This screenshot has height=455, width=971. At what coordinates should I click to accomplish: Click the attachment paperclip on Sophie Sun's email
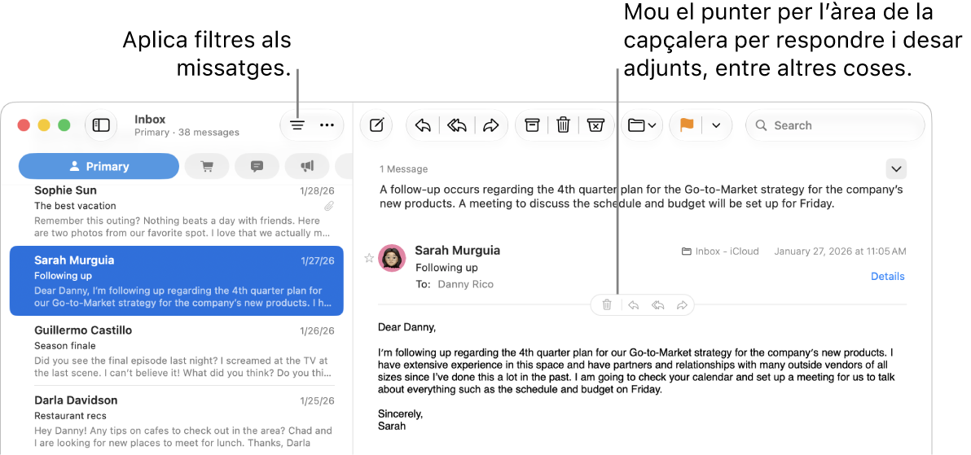point(329,206)
